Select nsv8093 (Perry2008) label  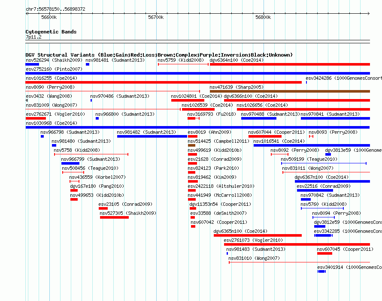pyautogui.click(x=333, y=132)
